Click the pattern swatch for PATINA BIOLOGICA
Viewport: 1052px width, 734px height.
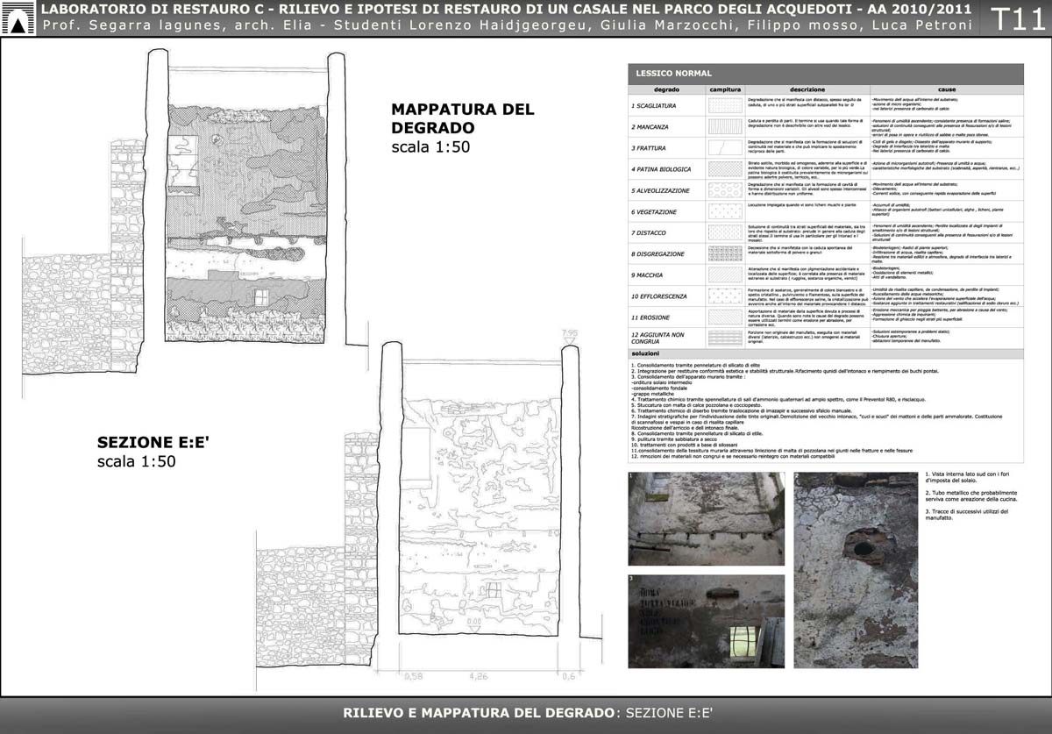[x=725, y=169]
